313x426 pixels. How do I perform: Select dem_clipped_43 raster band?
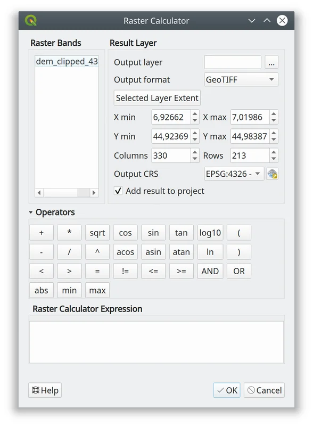tap(67, 62)
